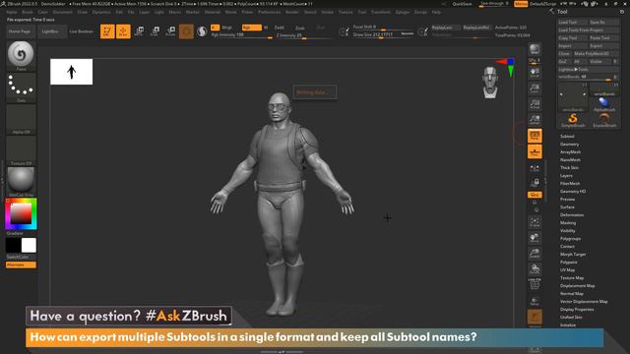The width and height of the screenshot is (630, 354).
Task: Click the Move view icon
Action: tap(535, 238)
